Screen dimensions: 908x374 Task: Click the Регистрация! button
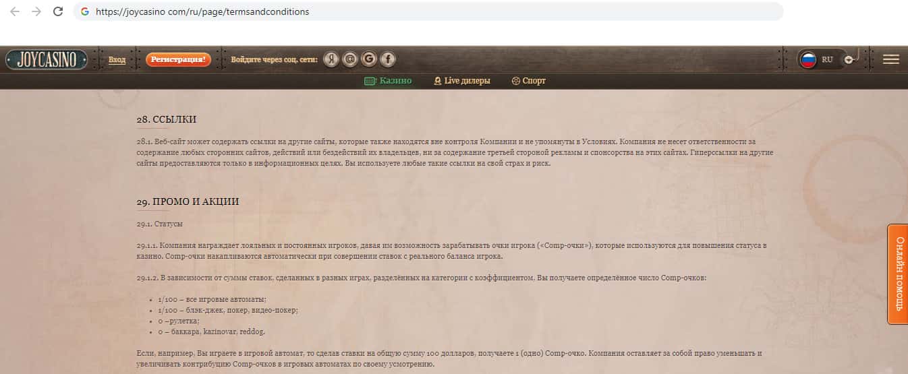tap(178, 59)
